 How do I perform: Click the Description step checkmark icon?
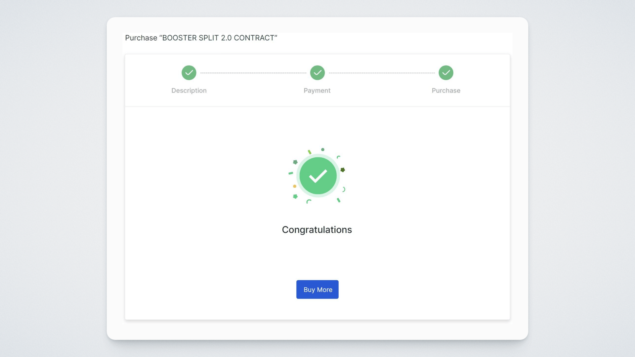tap(189, 73)
